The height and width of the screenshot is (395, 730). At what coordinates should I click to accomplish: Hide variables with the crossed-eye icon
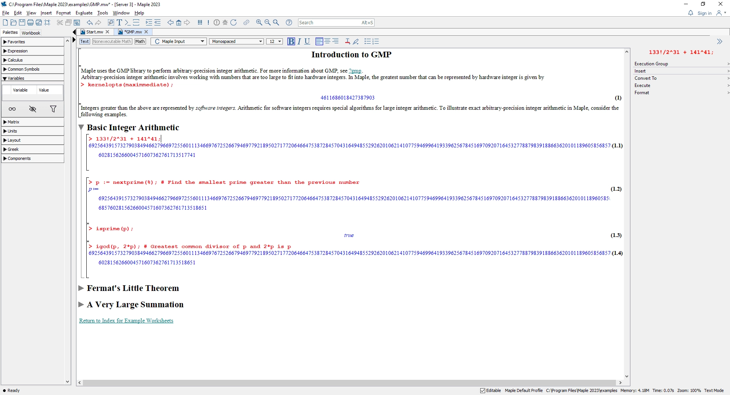point(33,109)
